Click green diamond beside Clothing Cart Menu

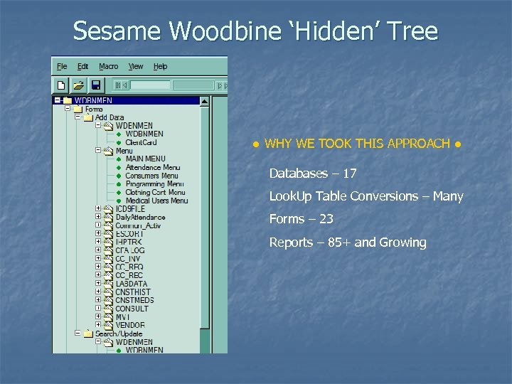(x=119, y=192)
